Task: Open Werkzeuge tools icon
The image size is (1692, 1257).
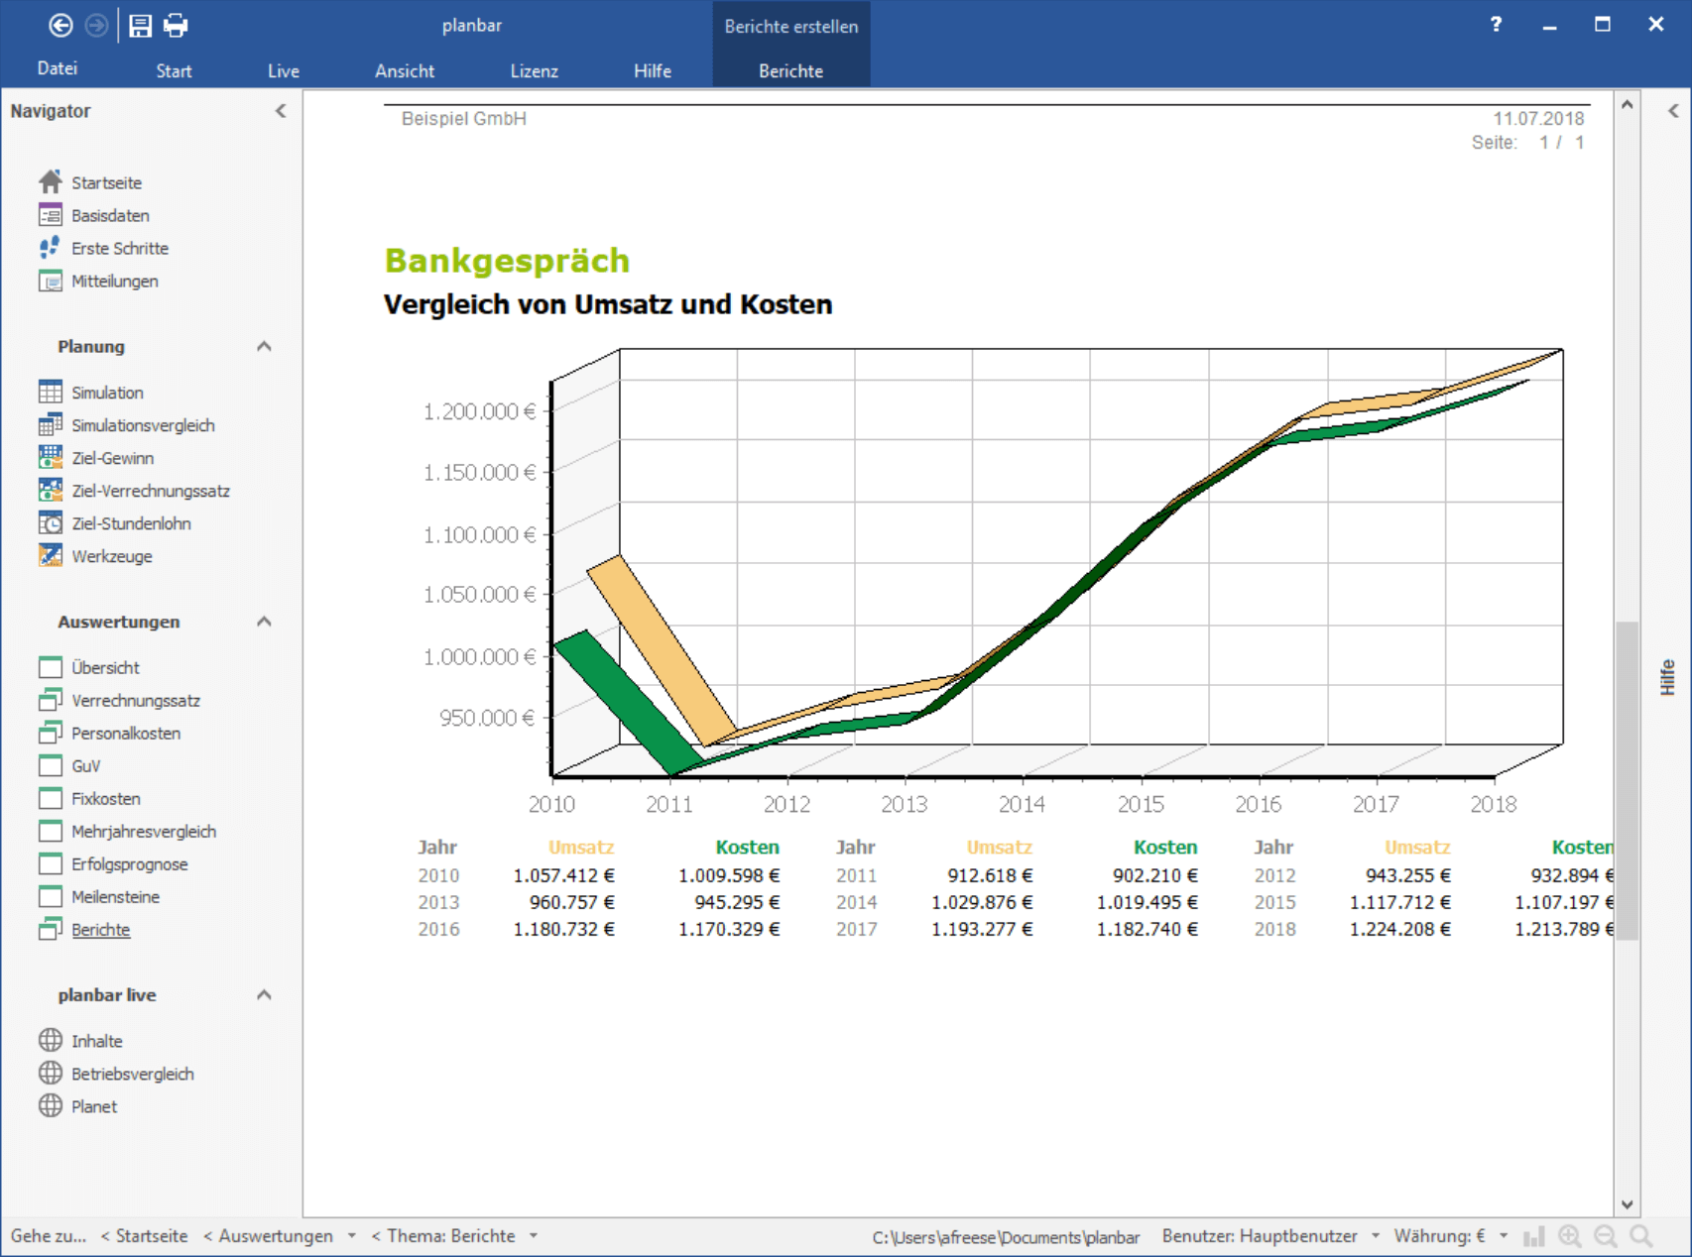Action: click(x=51, y=555)
